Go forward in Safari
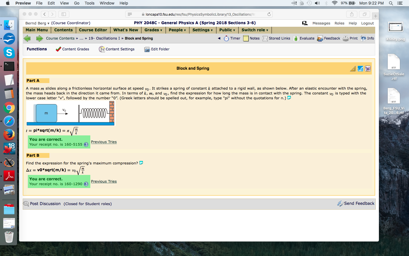The height and width of the screenshot is (256, 409). click(x=52, y=14)
